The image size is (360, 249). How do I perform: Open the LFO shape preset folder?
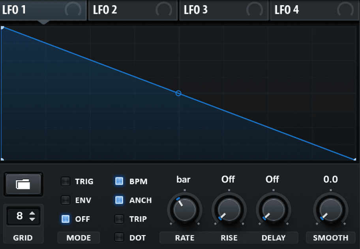pos(23,185)
